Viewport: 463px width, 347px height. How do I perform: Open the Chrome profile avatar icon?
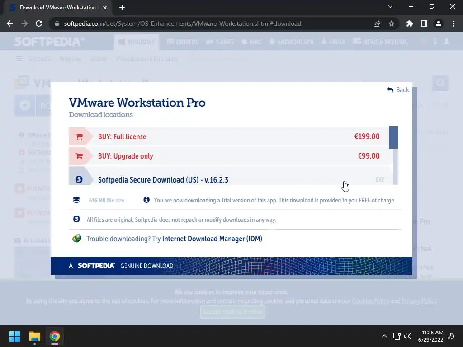[x=439, y=23]
